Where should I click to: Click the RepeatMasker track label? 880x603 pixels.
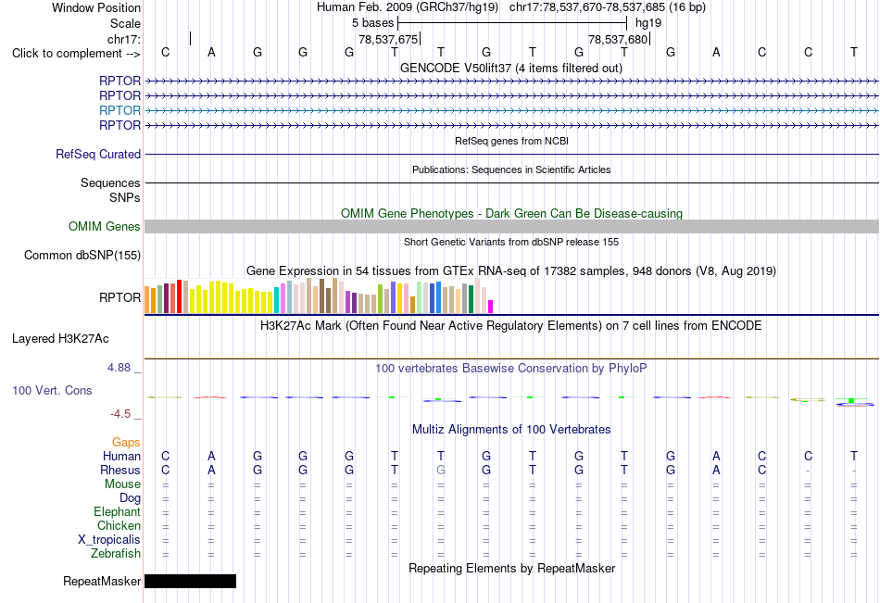click(102, 581)
